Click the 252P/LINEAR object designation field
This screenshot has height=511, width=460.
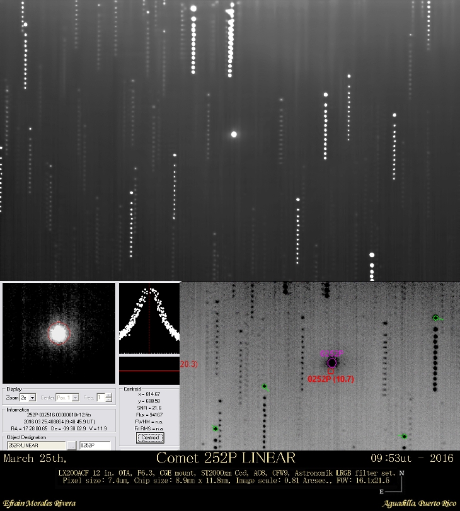tap(35, 445)
